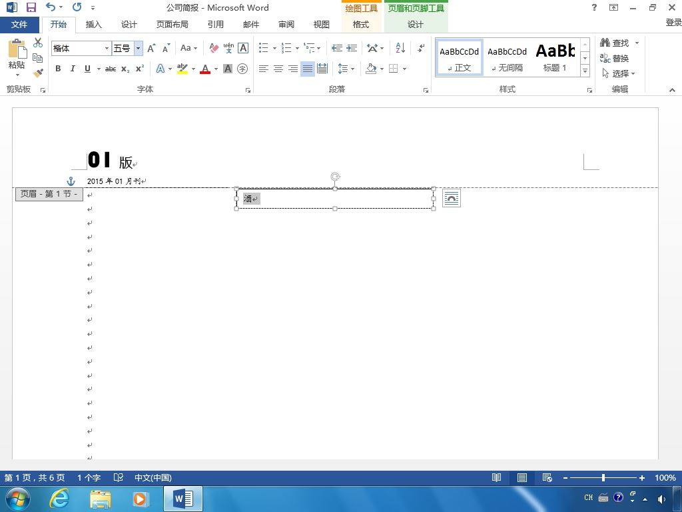Clear all formatting with the eraser icon
The height and width of the screenshot is (512, 682).
click(x=214, y=48)
